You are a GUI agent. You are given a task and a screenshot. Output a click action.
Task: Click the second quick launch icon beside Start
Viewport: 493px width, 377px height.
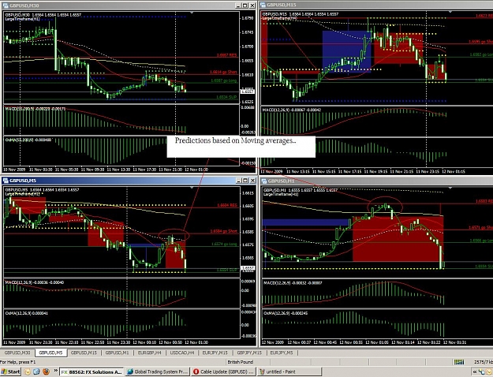coord(36,371)
